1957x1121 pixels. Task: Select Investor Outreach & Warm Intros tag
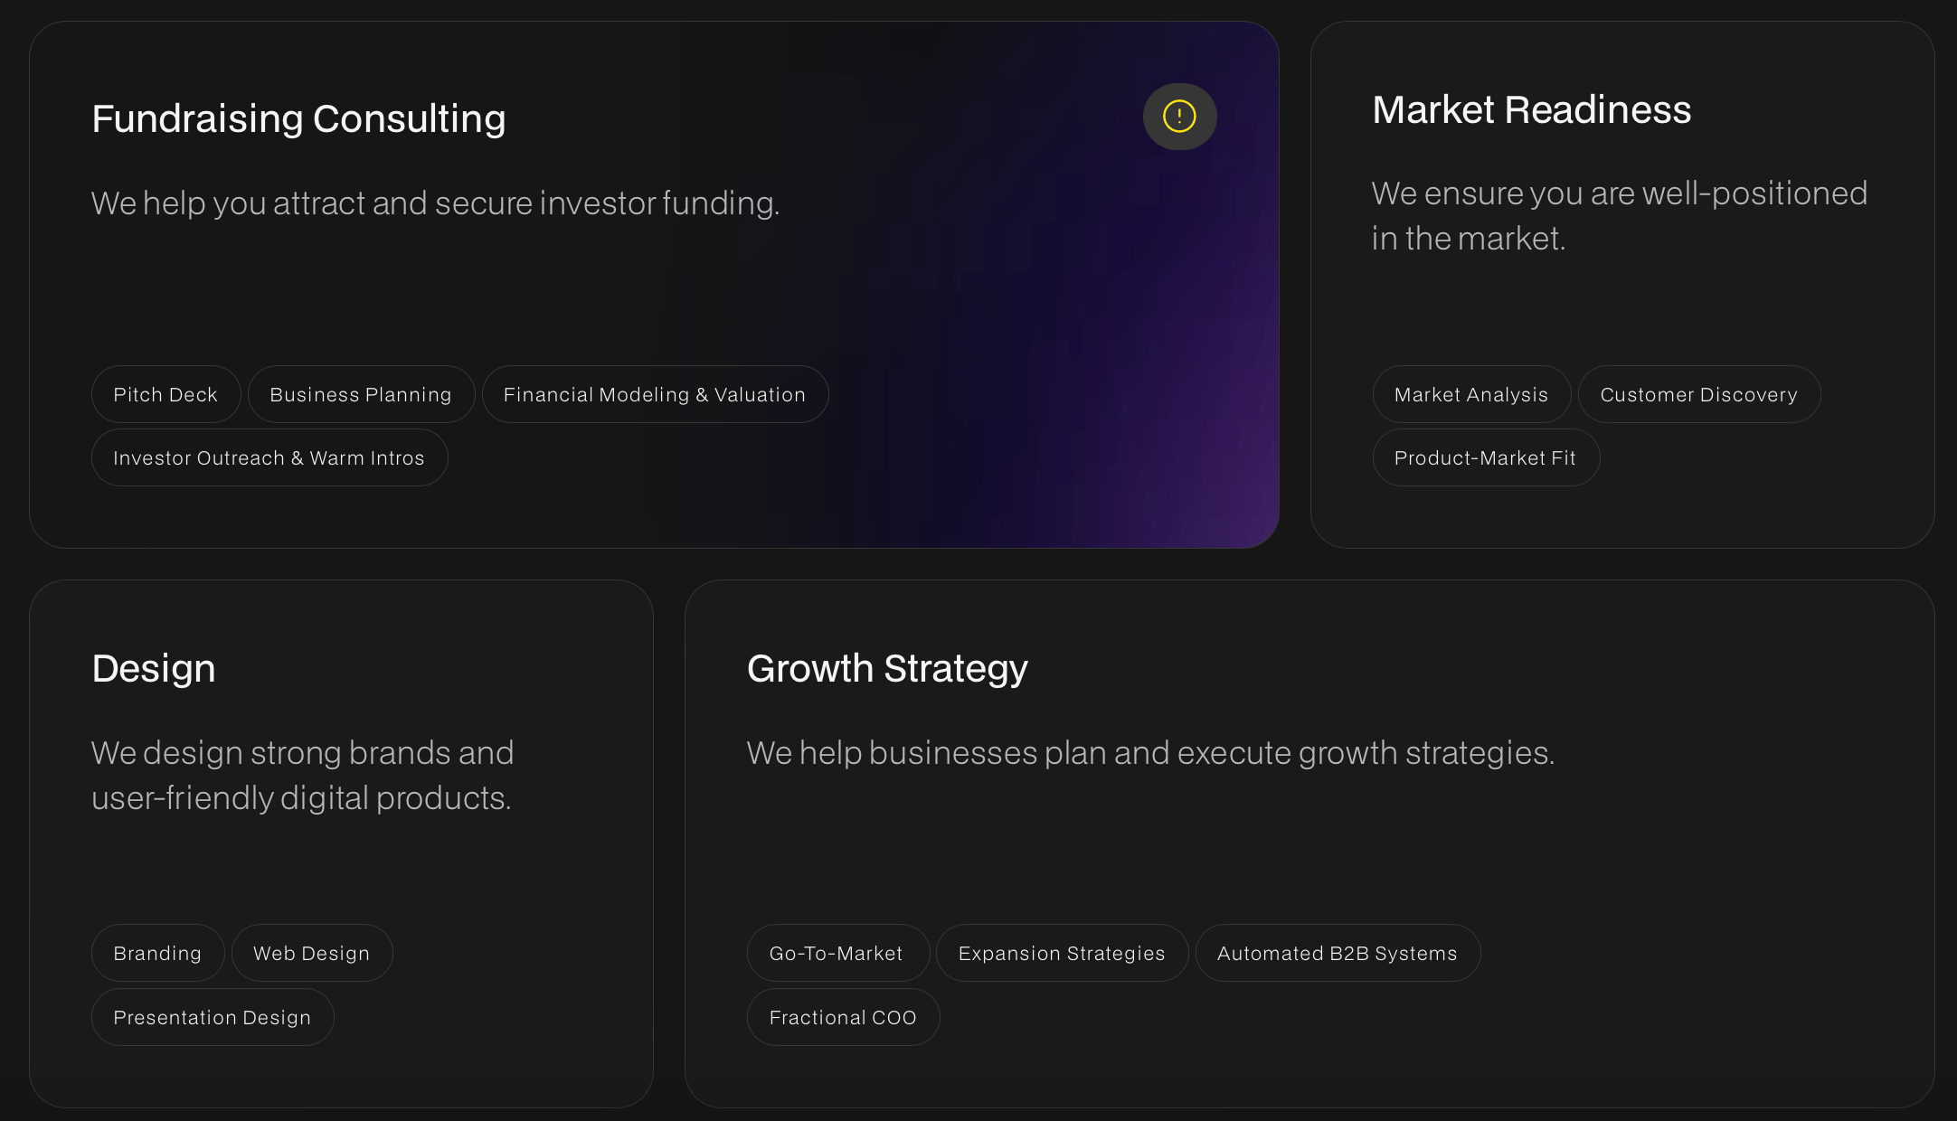pyautogui.click(x=269, y=457)
